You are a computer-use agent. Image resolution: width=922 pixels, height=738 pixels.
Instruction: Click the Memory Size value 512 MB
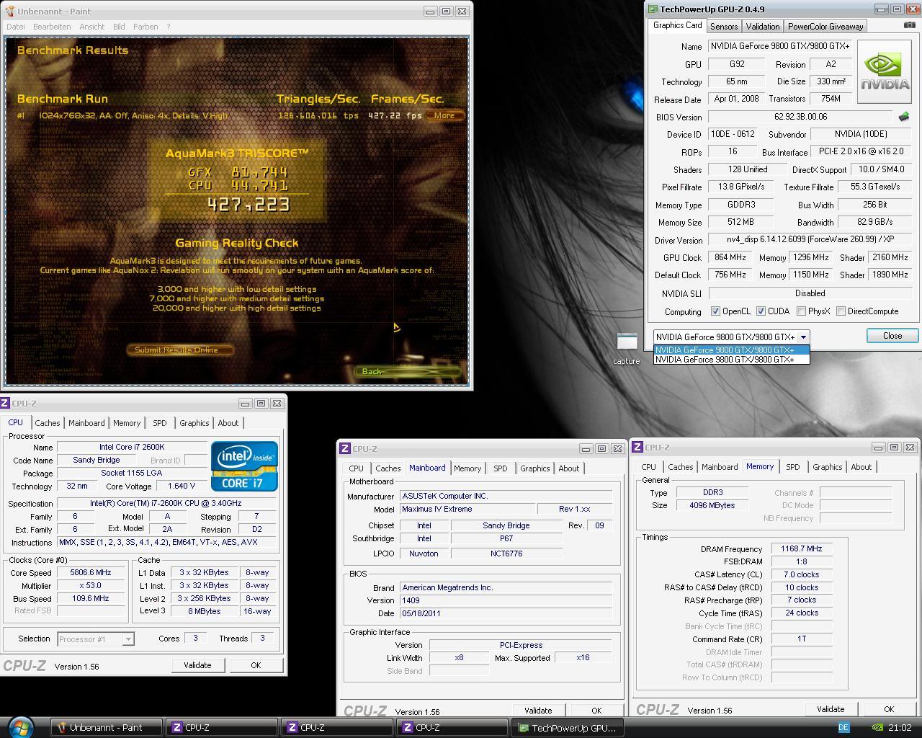point(741,222)
